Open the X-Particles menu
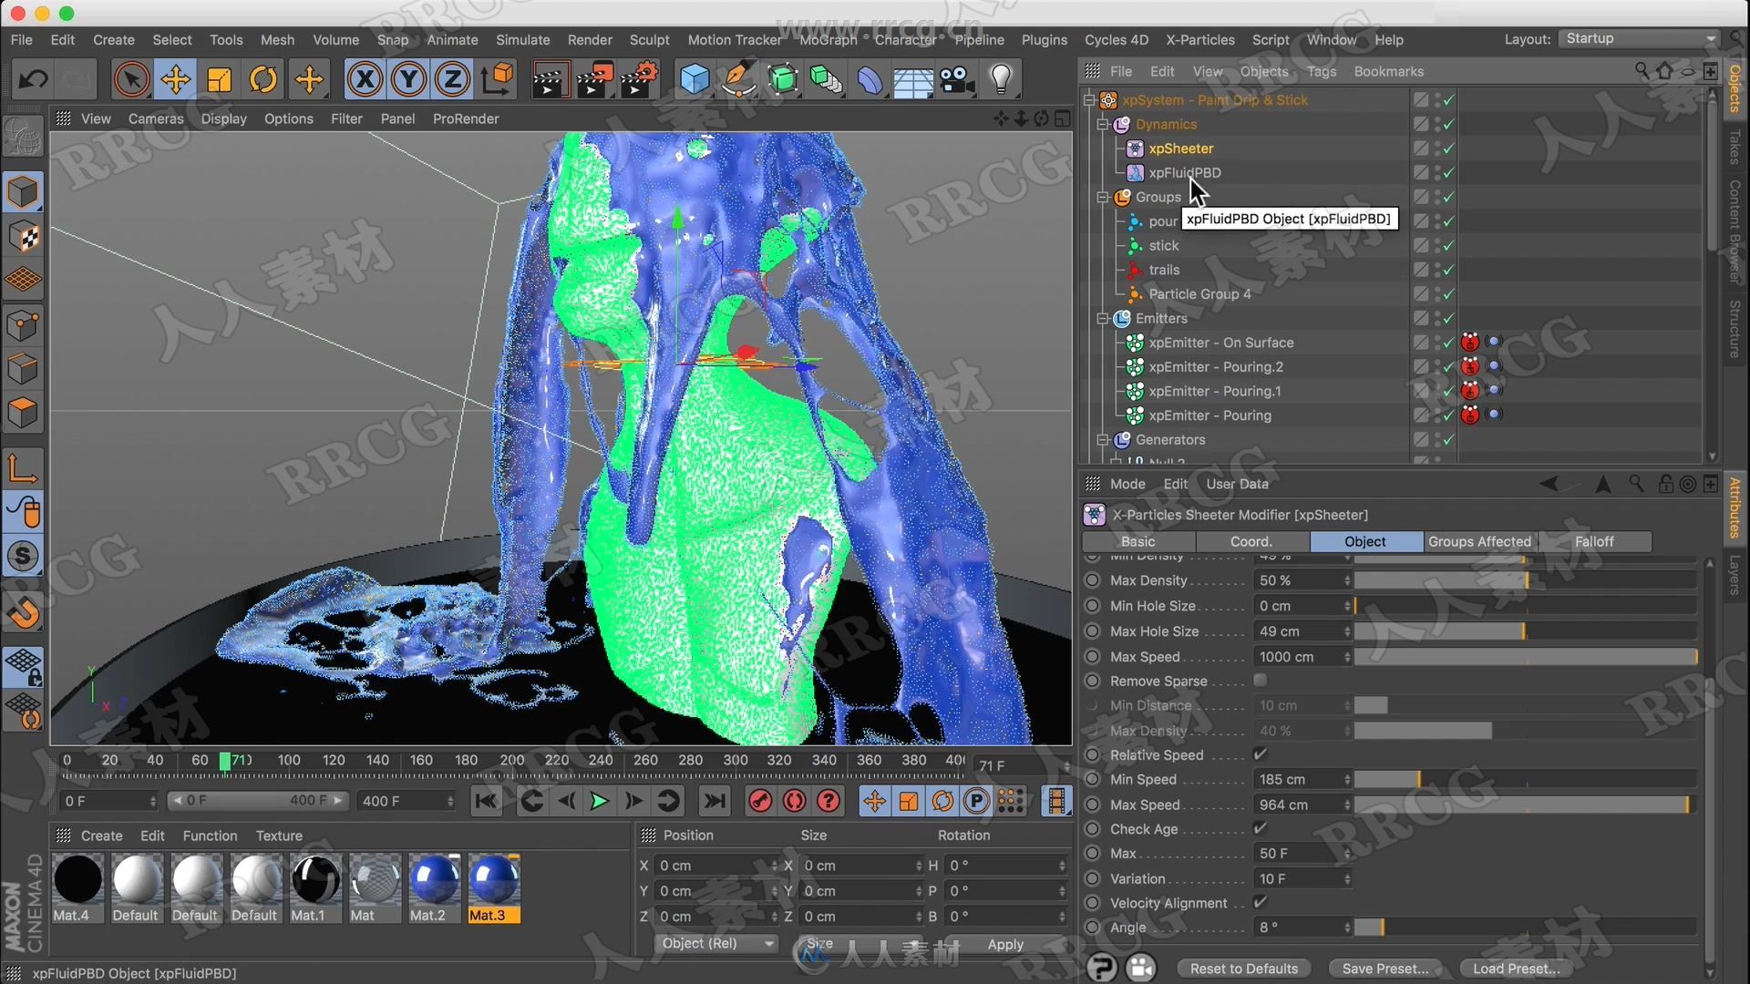The width and height of the screenshot is (1750, 984). coord(1199,39)
